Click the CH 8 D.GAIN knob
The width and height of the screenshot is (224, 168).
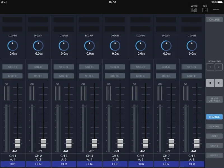192,46
